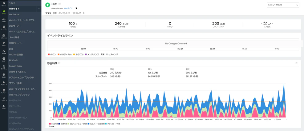Screen dimensions: 304x131
Task: Click the SLA達成 summary tile
Action: [x=267, y=25]
